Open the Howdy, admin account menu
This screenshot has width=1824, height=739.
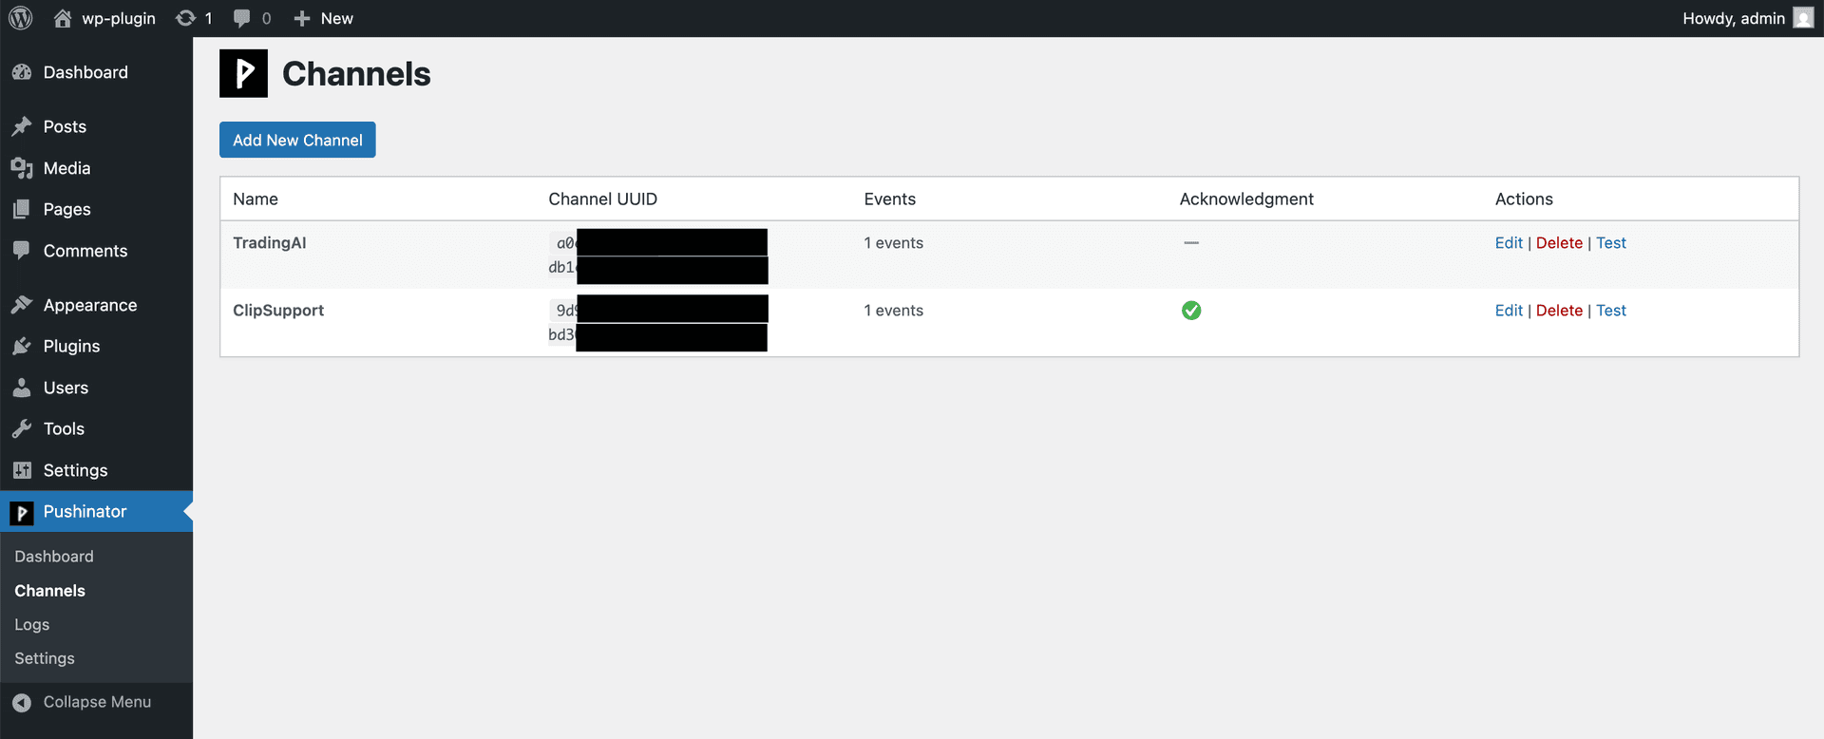click(x=1733, y=18)
